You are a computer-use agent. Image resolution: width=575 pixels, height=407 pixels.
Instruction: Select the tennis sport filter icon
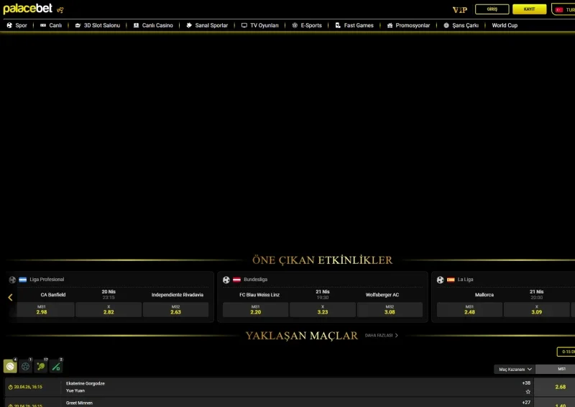[x=10, y=366]
